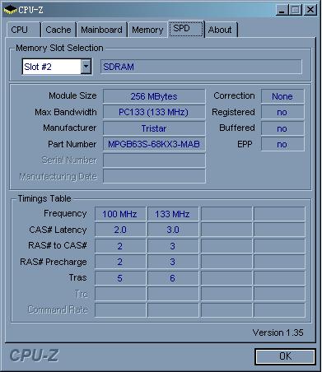Go to the Mainboard tab
Screen dimensions: 322x372
point(102,30)
